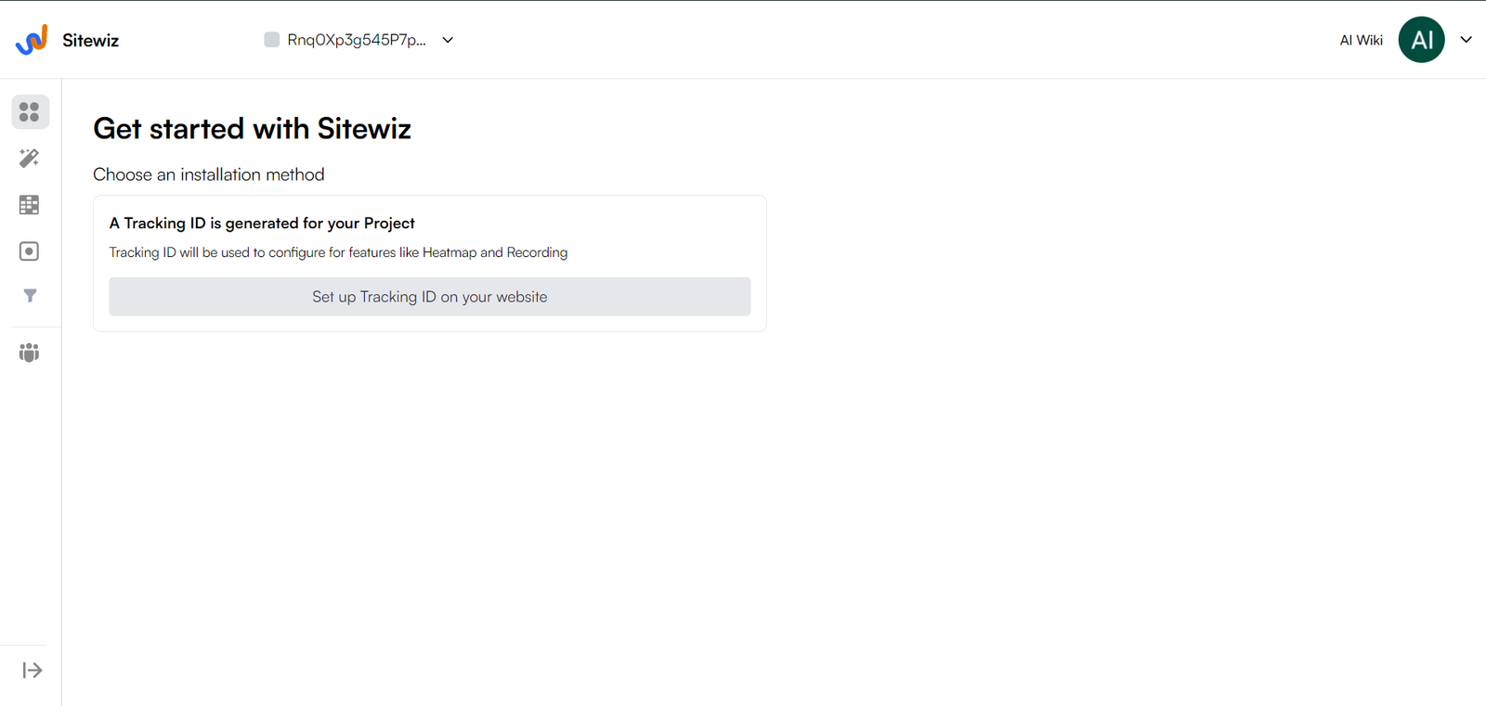Expand the sidebar with the arrow icon
The width and height of the screenshot is (1486, 706).
32,670
